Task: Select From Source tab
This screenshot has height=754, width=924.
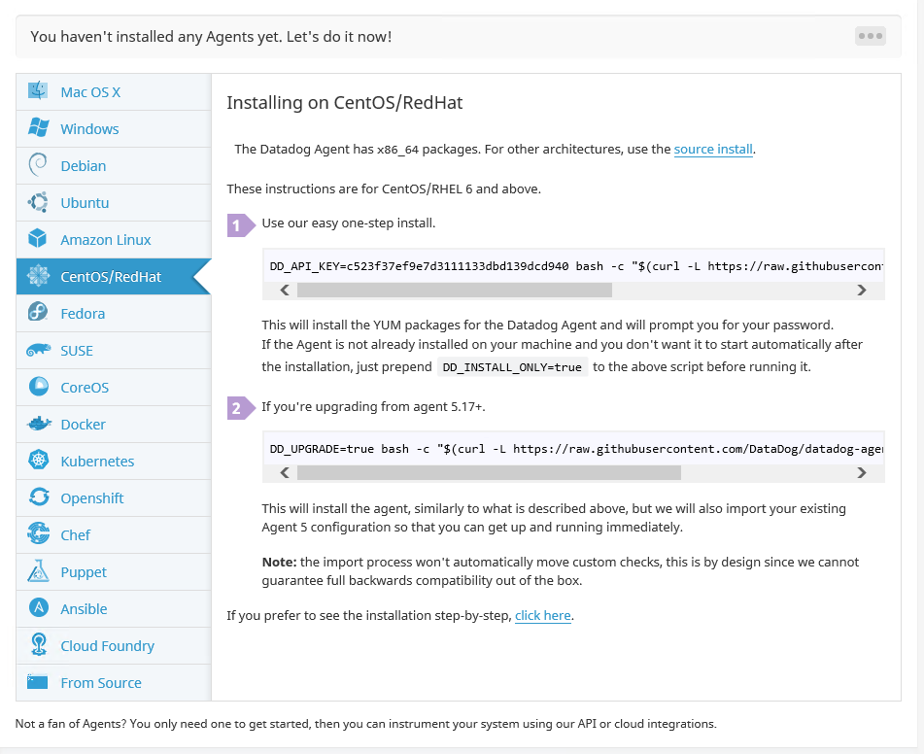Action: [114, 683]
